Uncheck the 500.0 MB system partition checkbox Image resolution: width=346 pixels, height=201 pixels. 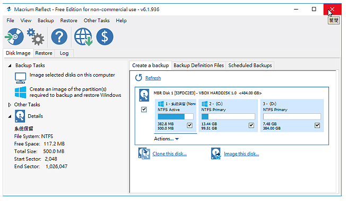[189, 125]
